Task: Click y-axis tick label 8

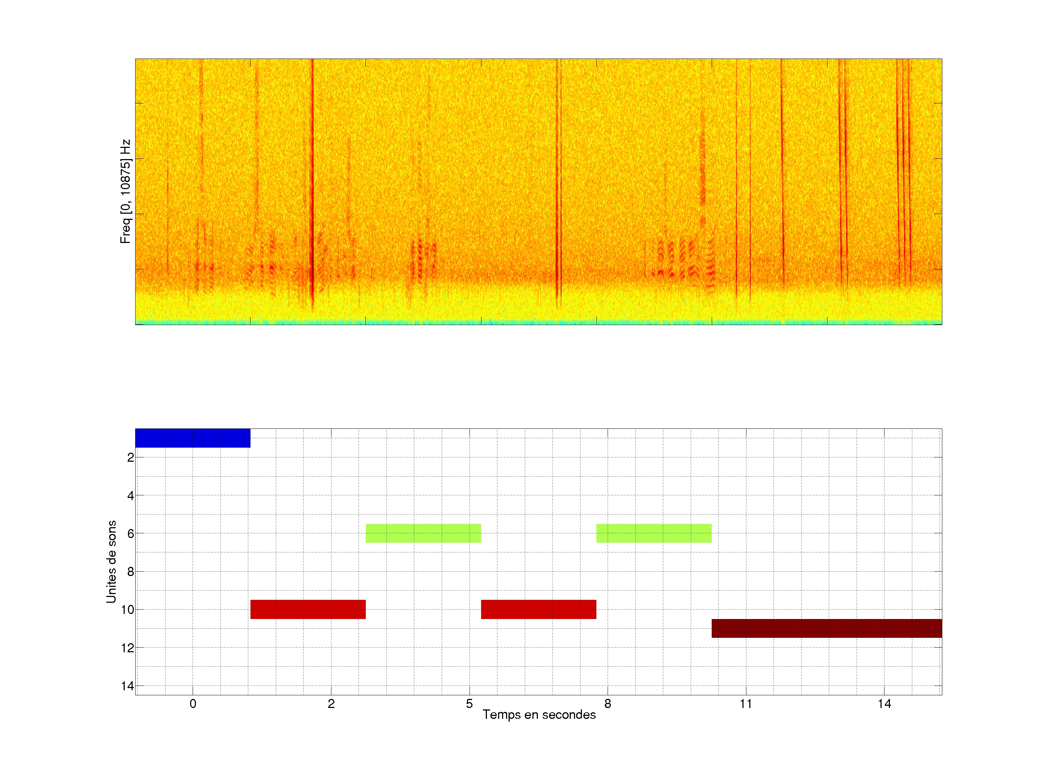Action: [130, 572]
